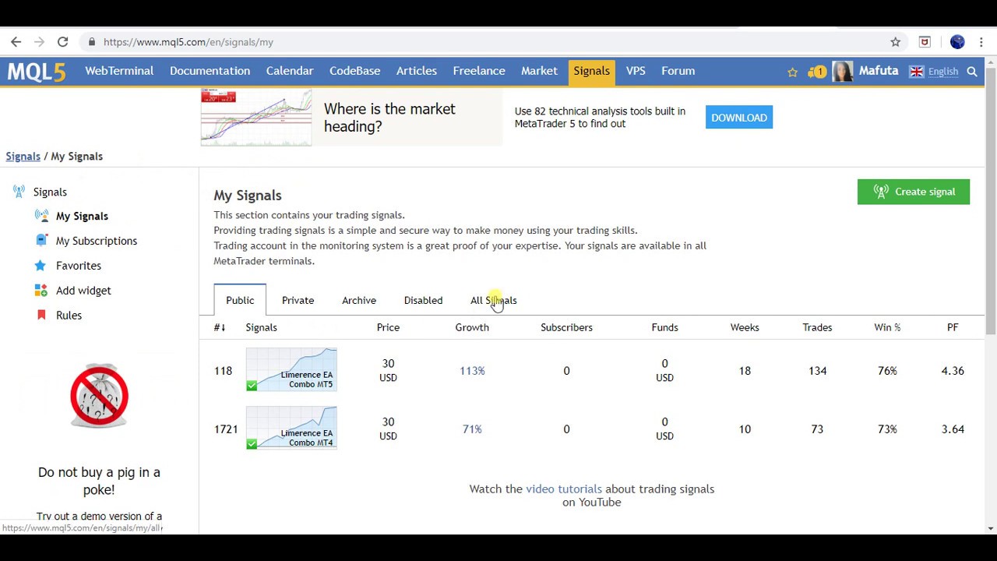
Task: Open the VPS menu item
Action: pos(636,71)
